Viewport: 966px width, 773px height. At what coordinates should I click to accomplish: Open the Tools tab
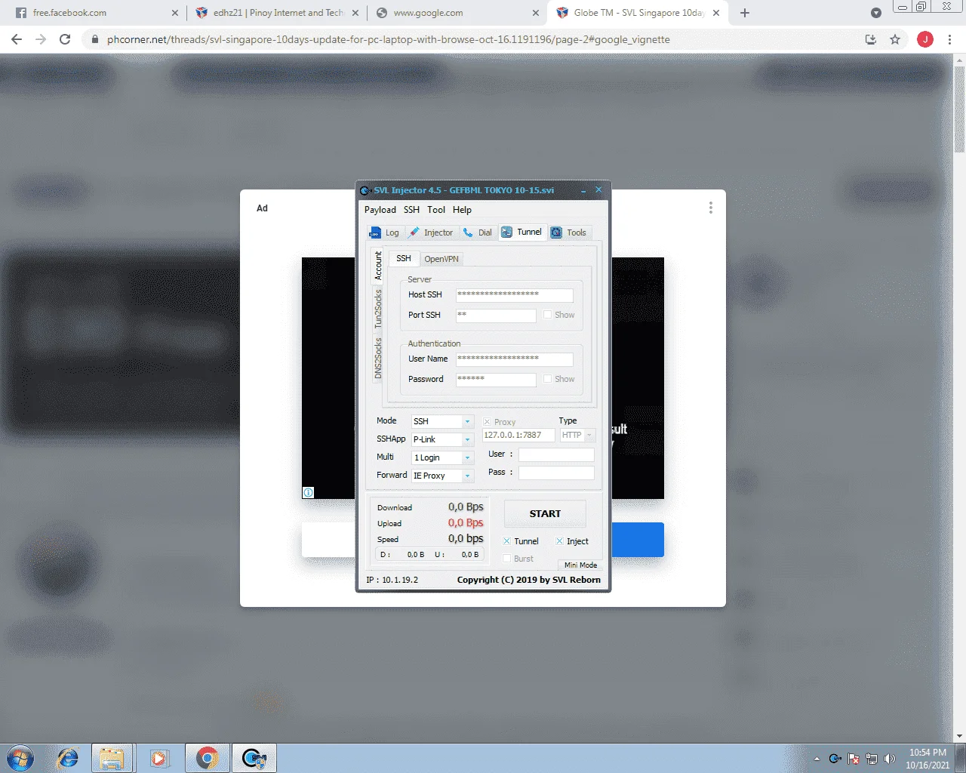pyautogui.click(x=569, y=233)
